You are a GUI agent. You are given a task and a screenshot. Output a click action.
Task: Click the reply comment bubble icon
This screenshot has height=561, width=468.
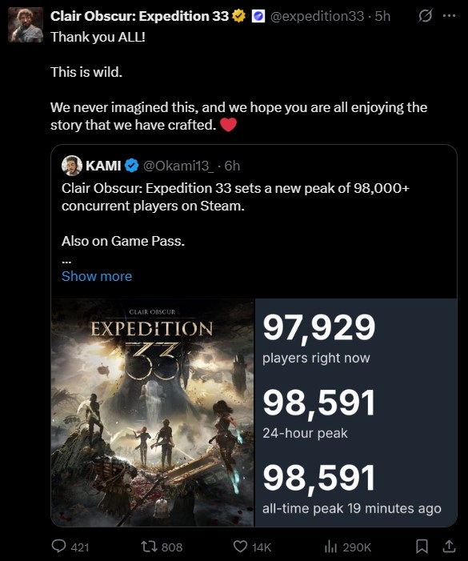[59, 546]
